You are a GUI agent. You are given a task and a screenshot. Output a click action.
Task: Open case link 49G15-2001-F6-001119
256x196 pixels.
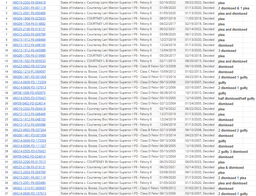[x=29, y=8]
